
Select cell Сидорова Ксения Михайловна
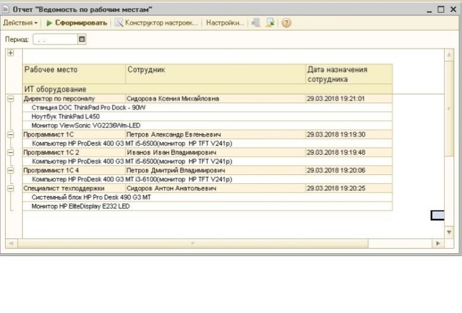[172, 99]
